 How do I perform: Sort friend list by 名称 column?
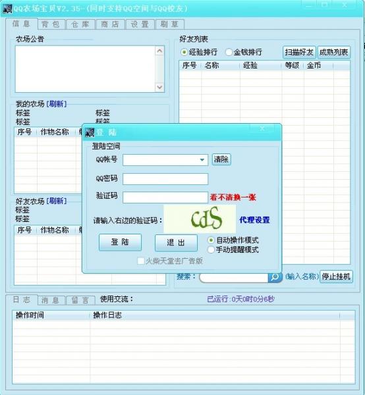click(220, 65)
